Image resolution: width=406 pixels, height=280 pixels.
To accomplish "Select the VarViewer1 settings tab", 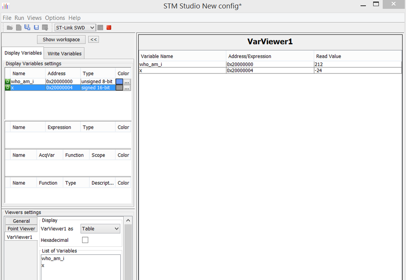I will (x=21, y=237).
